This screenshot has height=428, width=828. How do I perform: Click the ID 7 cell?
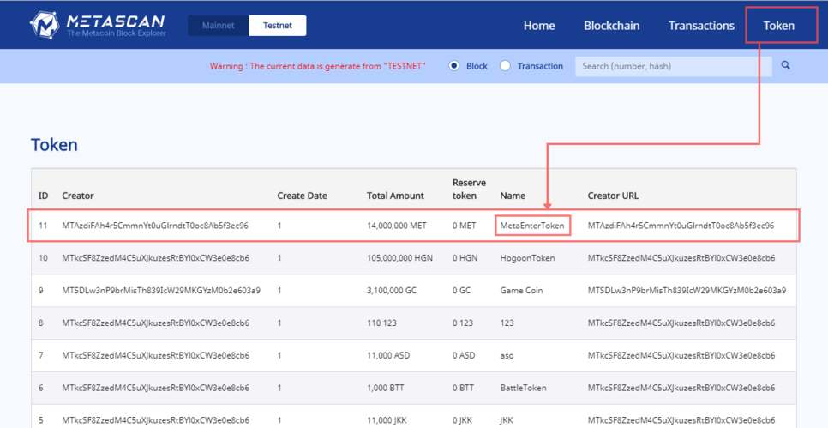pos(41,355)
